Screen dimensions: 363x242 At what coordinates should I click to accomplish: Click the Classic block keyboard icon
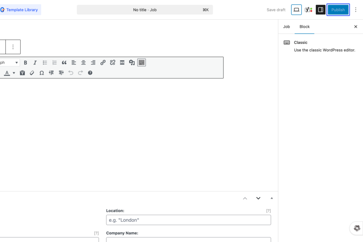click(287, 43)
